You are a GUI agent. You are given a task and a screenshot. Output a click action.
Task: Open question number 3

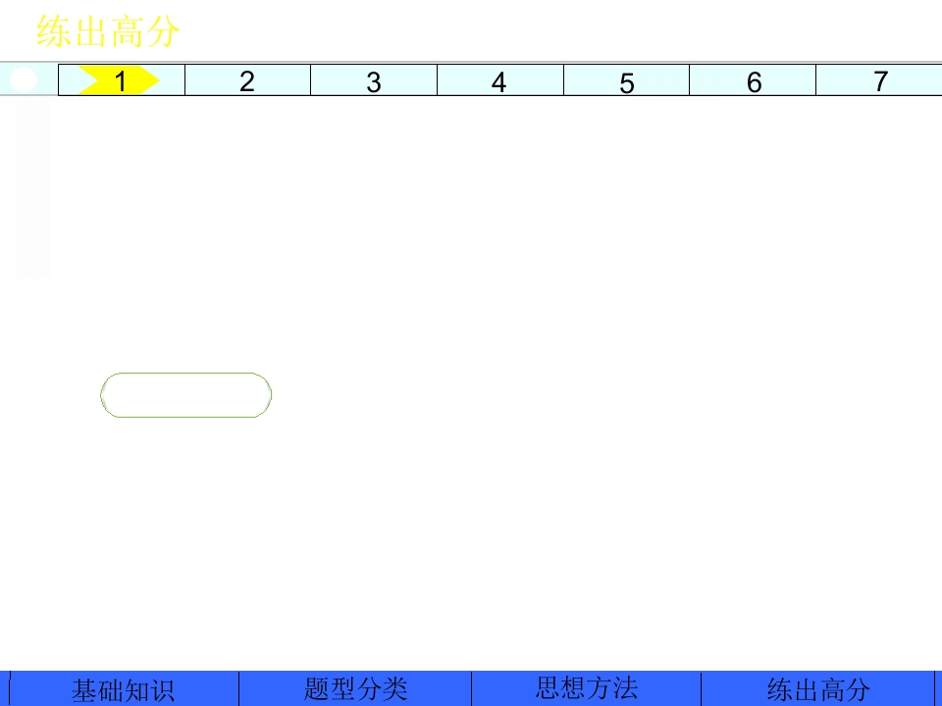[374, 80]
